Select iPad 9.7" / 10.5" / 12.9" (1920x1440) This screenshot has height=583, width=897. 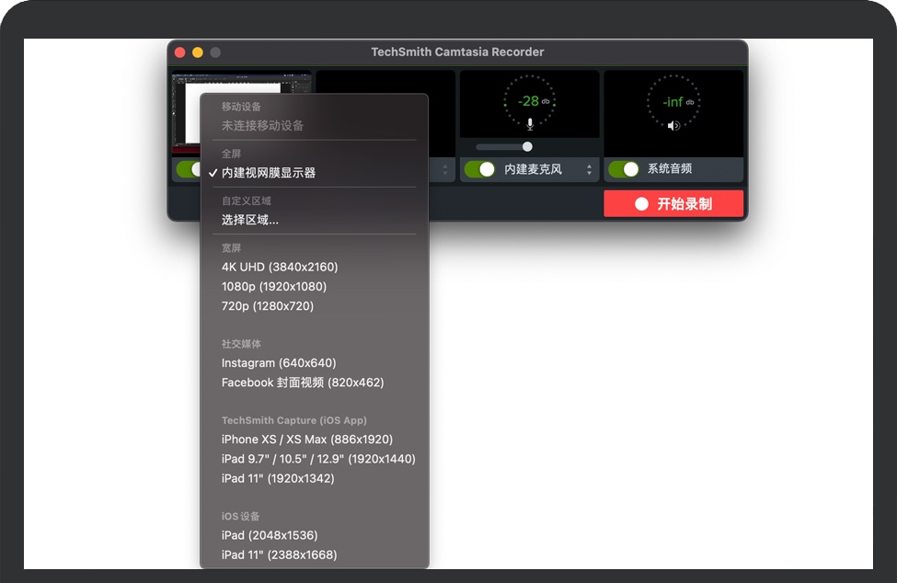(314, 459)
